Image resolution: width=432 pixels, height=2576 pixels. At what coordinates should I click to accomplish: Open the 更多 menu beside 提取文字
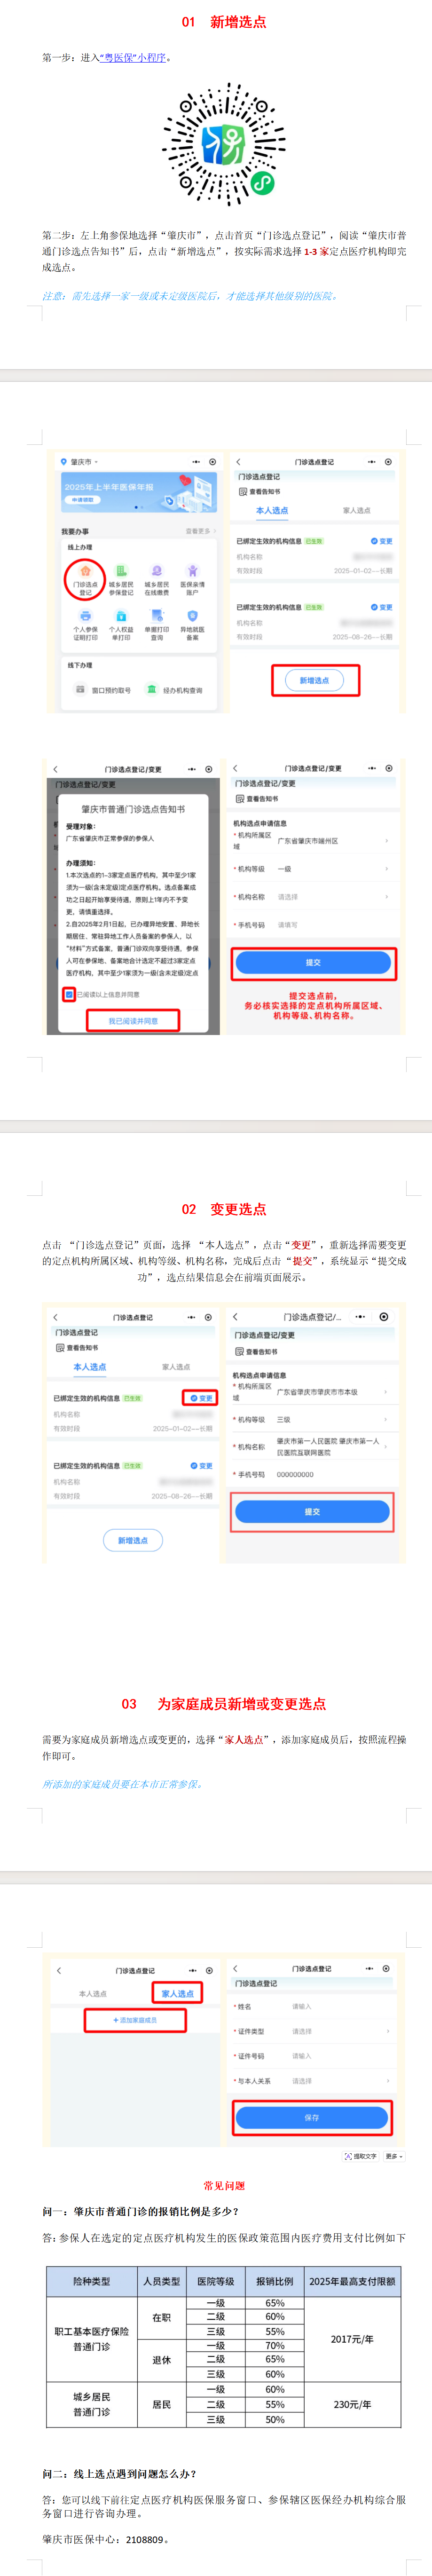[393, 2156]
